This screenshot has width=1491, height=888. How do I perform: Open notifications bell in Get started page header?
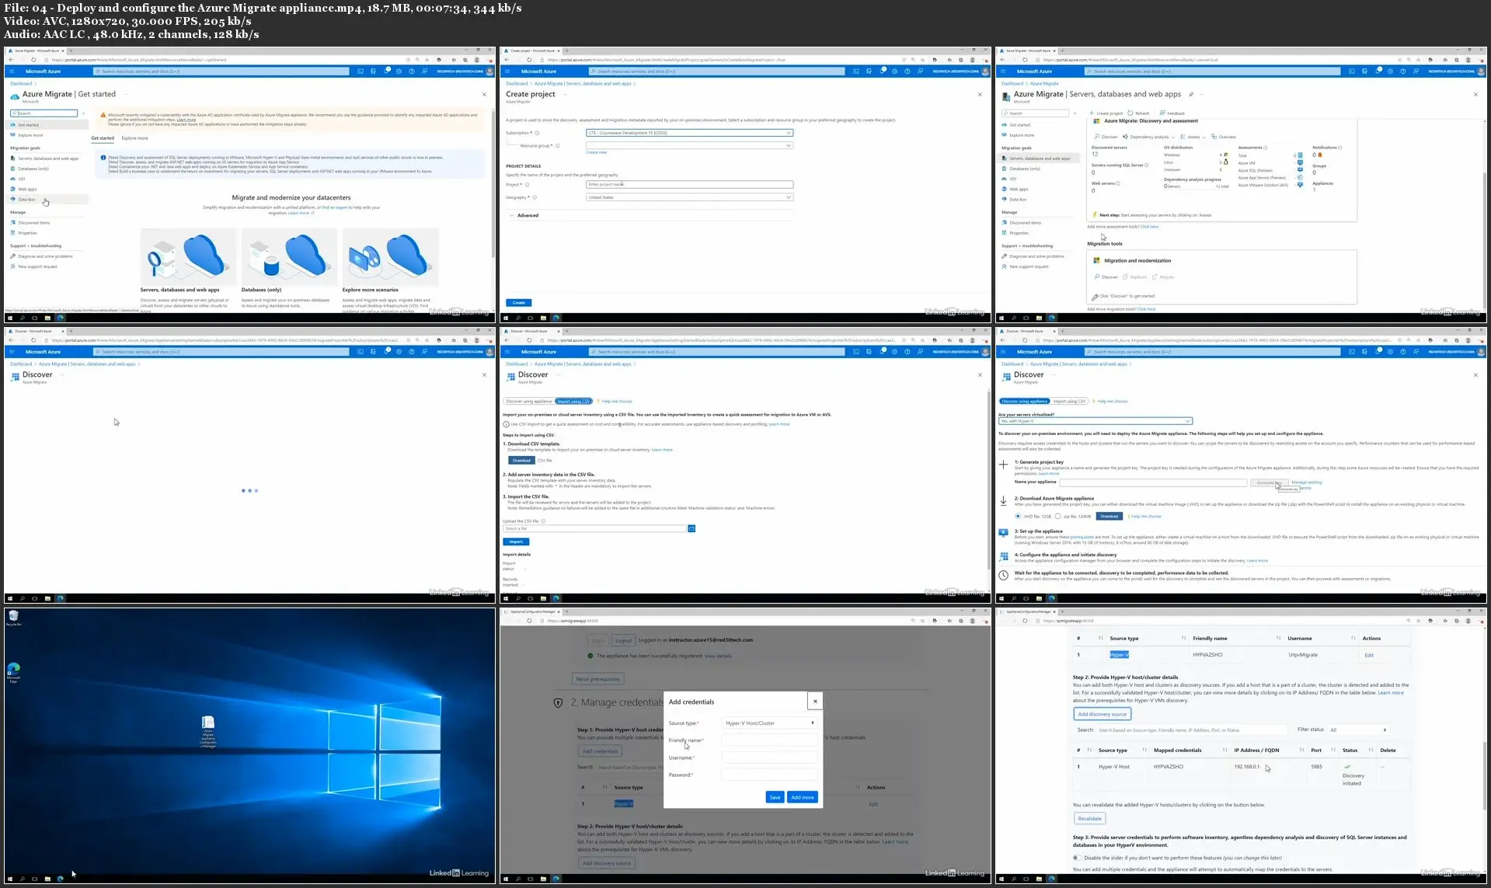point(386,71)
